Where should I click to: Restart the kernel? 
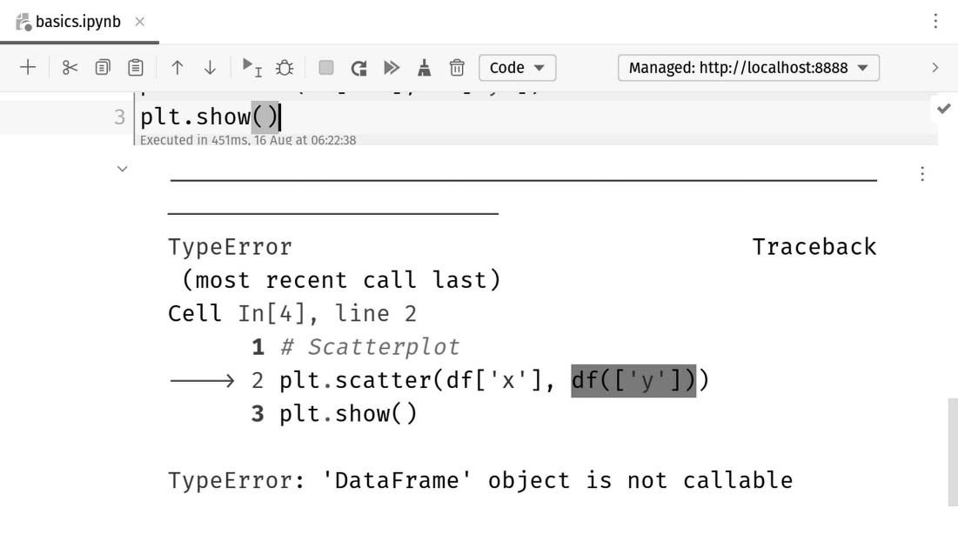pyautogui.click(x=358, y=67)
